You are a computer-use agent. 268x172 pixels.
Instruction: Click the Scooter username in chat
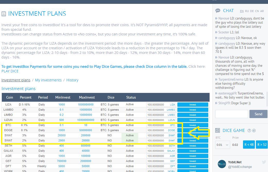[224, 32]
